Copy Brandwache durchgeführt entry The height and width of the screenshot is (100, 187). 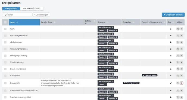click(178, 97)
